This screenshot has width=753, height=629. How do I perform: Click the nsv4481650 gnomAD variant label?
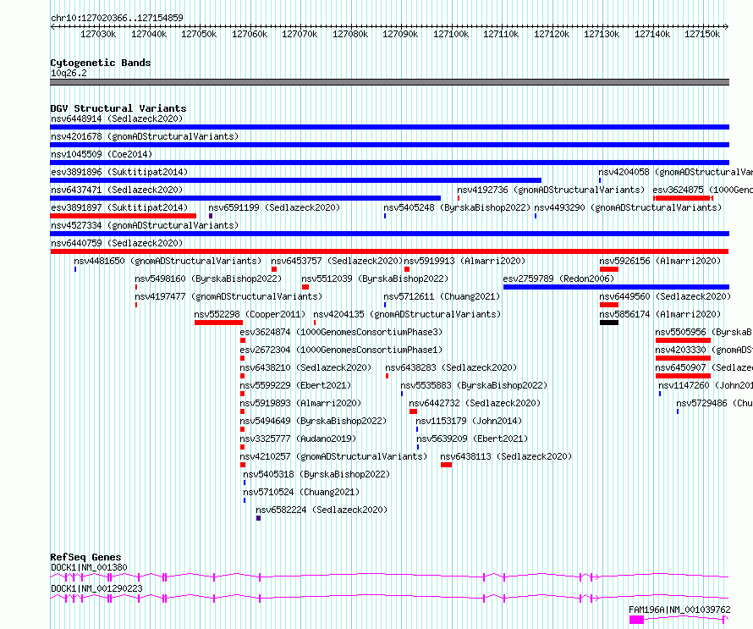tap(168, 261)
